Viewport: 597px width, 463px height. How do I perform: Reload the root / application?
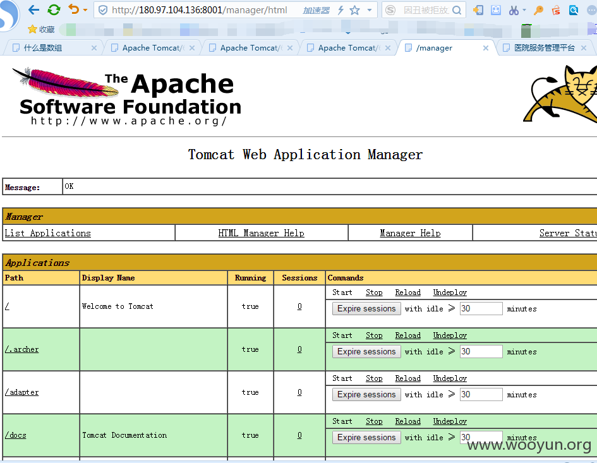407,292
